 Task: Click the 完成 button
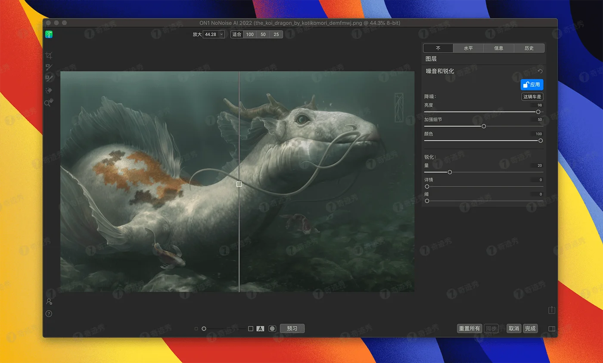[530, 329]
